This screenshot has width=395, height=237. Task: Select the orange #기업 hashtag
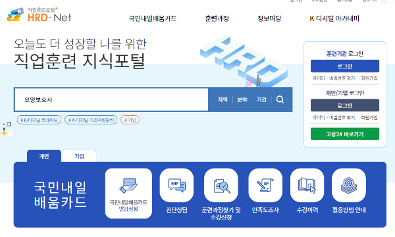pos(130,120)
